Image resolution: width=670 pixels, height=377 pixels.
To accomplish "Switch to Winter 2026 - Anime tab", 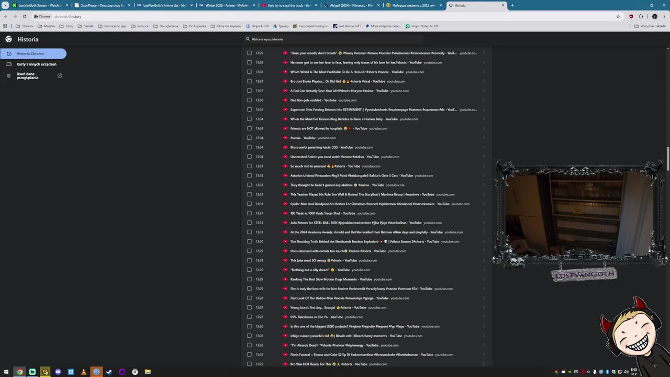I will (227, 5).
